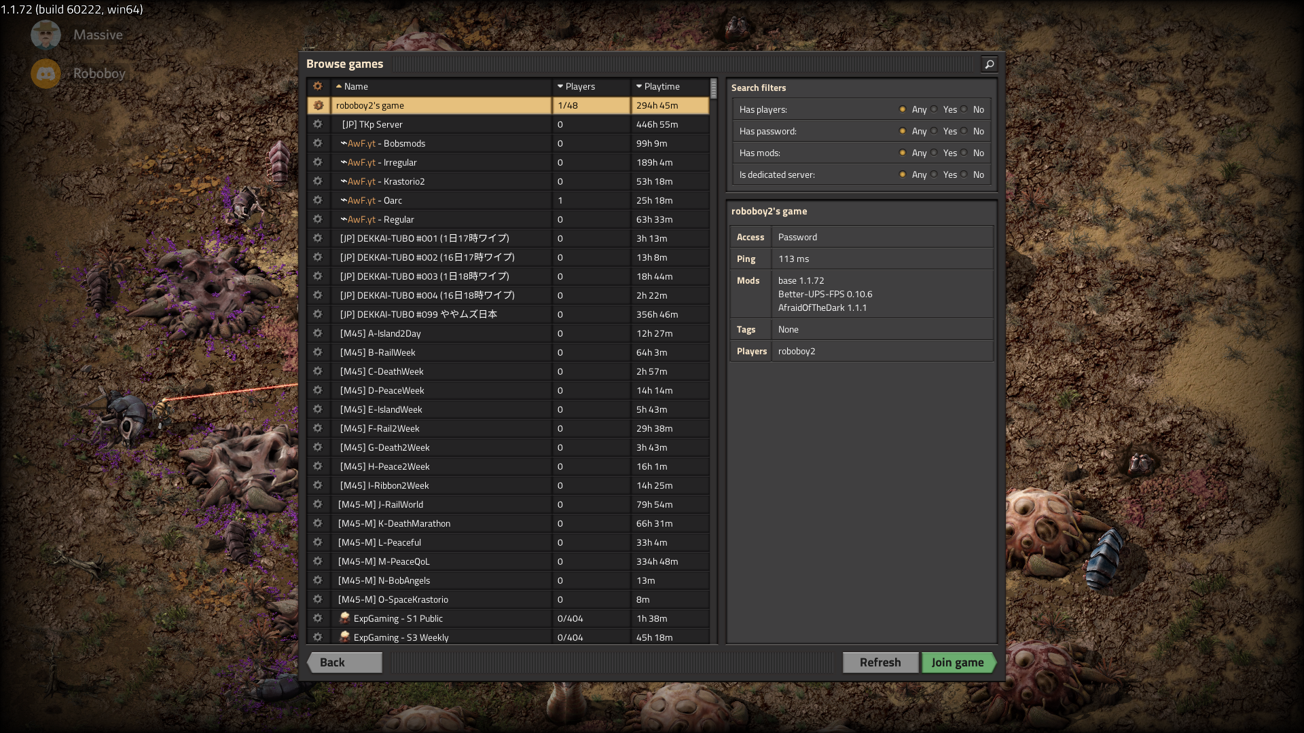Click gear icon for [M45] D-PeaceWeek
This screenshot has height=733, width=1304.
click(x=318, y=390)
